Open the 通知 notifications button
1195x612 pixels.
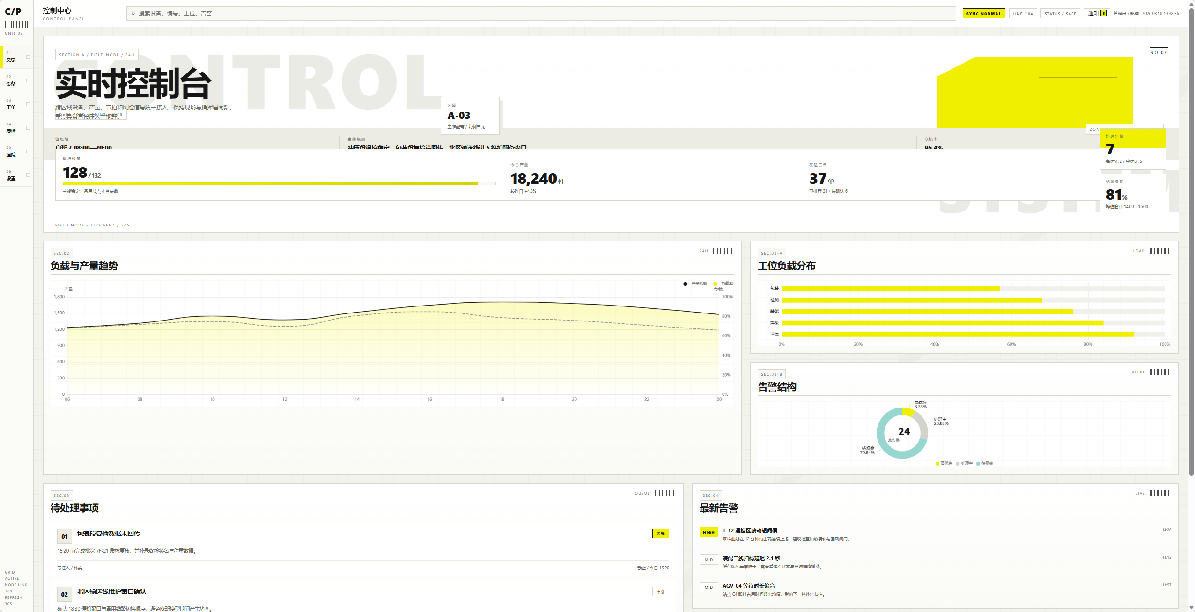click(1097, 13)
